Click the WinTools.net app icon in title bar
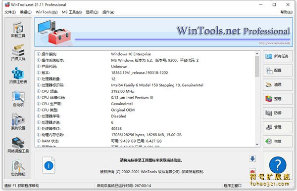This screenshot has width=297, height=191. (7, 4)
